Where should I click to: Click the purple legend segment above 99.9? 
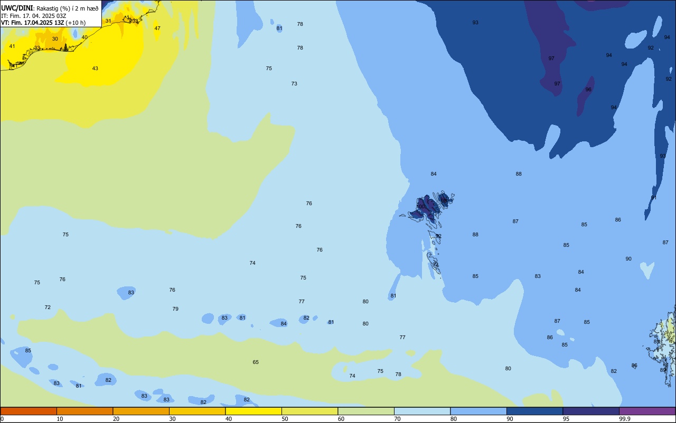coord(647,411)
